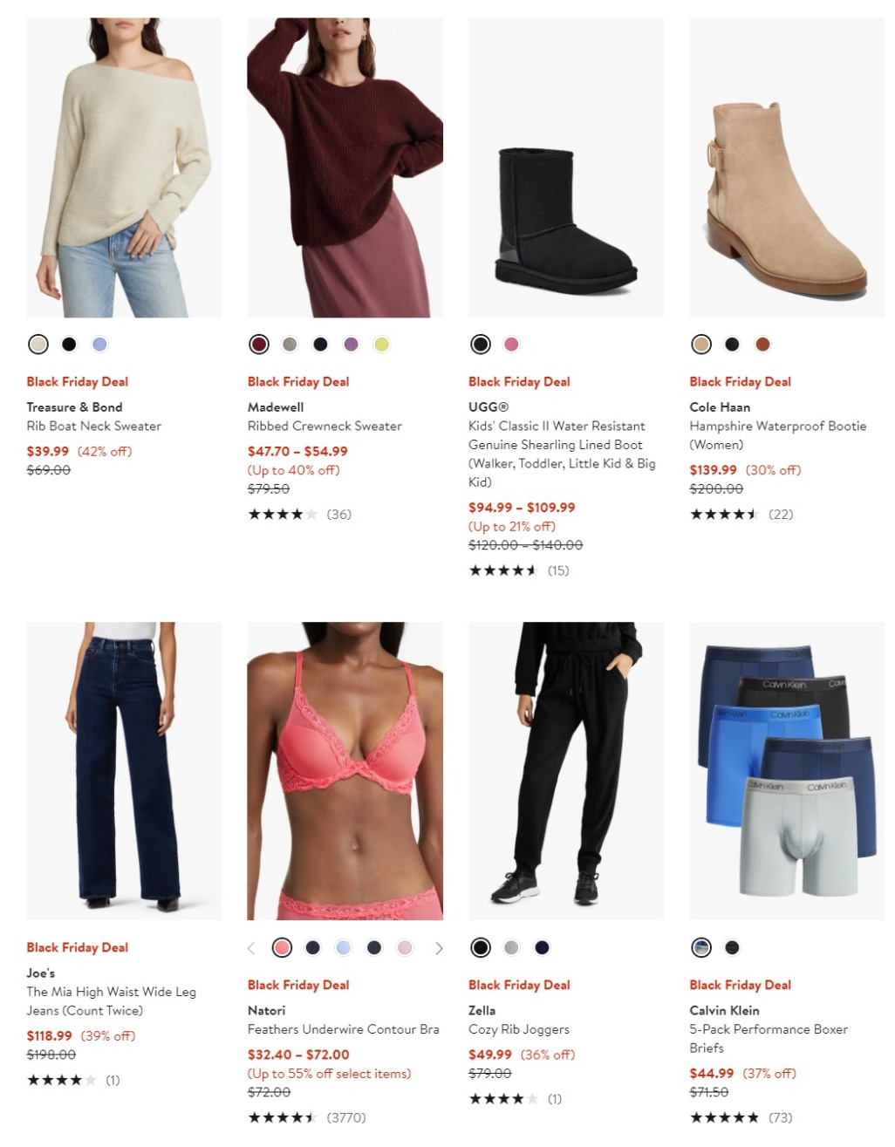Open Hampshire Waterproof Bootie product link
The width and height of the screenshot is (895, 1147).
[x=778, y=435]
